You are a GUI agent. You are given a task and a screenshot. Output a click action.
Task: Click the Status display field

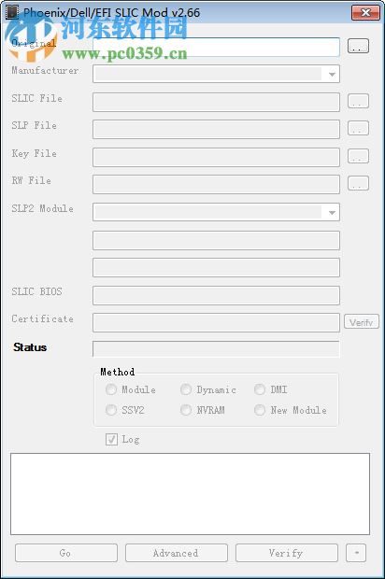point(216,349)
